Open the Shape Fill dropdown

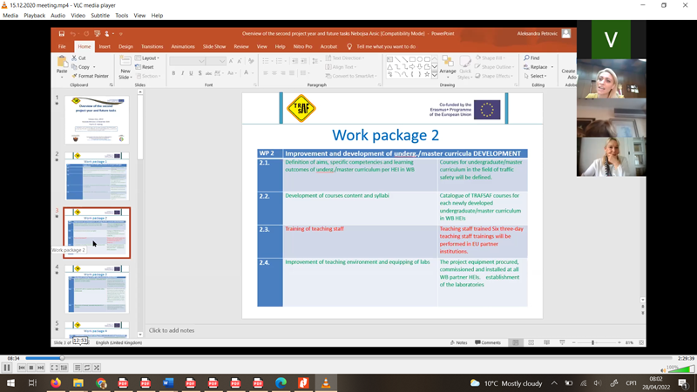pos(490,57)
